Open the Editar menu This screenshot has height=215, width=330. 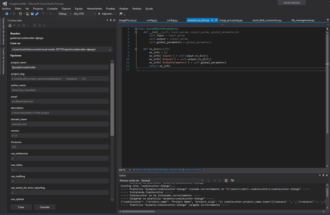click(x=18, y=9)
